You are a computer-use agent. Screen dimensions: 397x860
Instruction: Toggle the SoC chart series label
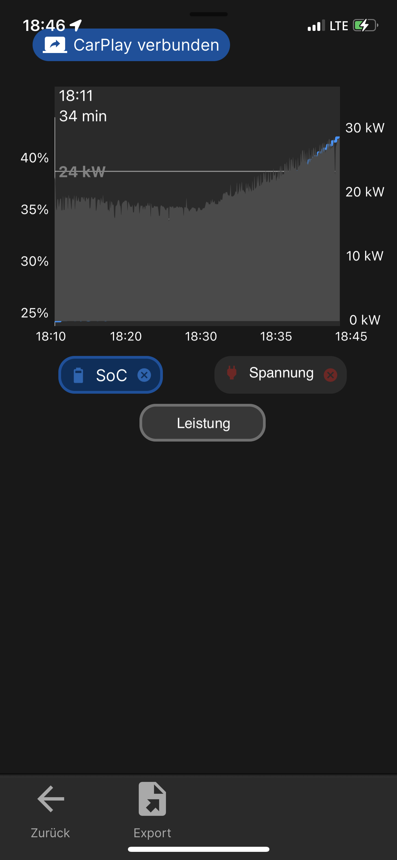pos(111,375)
